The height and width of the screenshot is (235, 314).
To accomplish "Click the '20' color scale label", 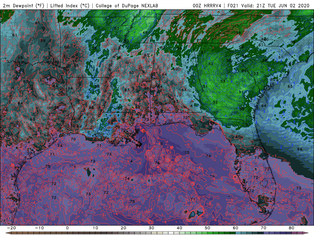I will [x=123, y=228].
